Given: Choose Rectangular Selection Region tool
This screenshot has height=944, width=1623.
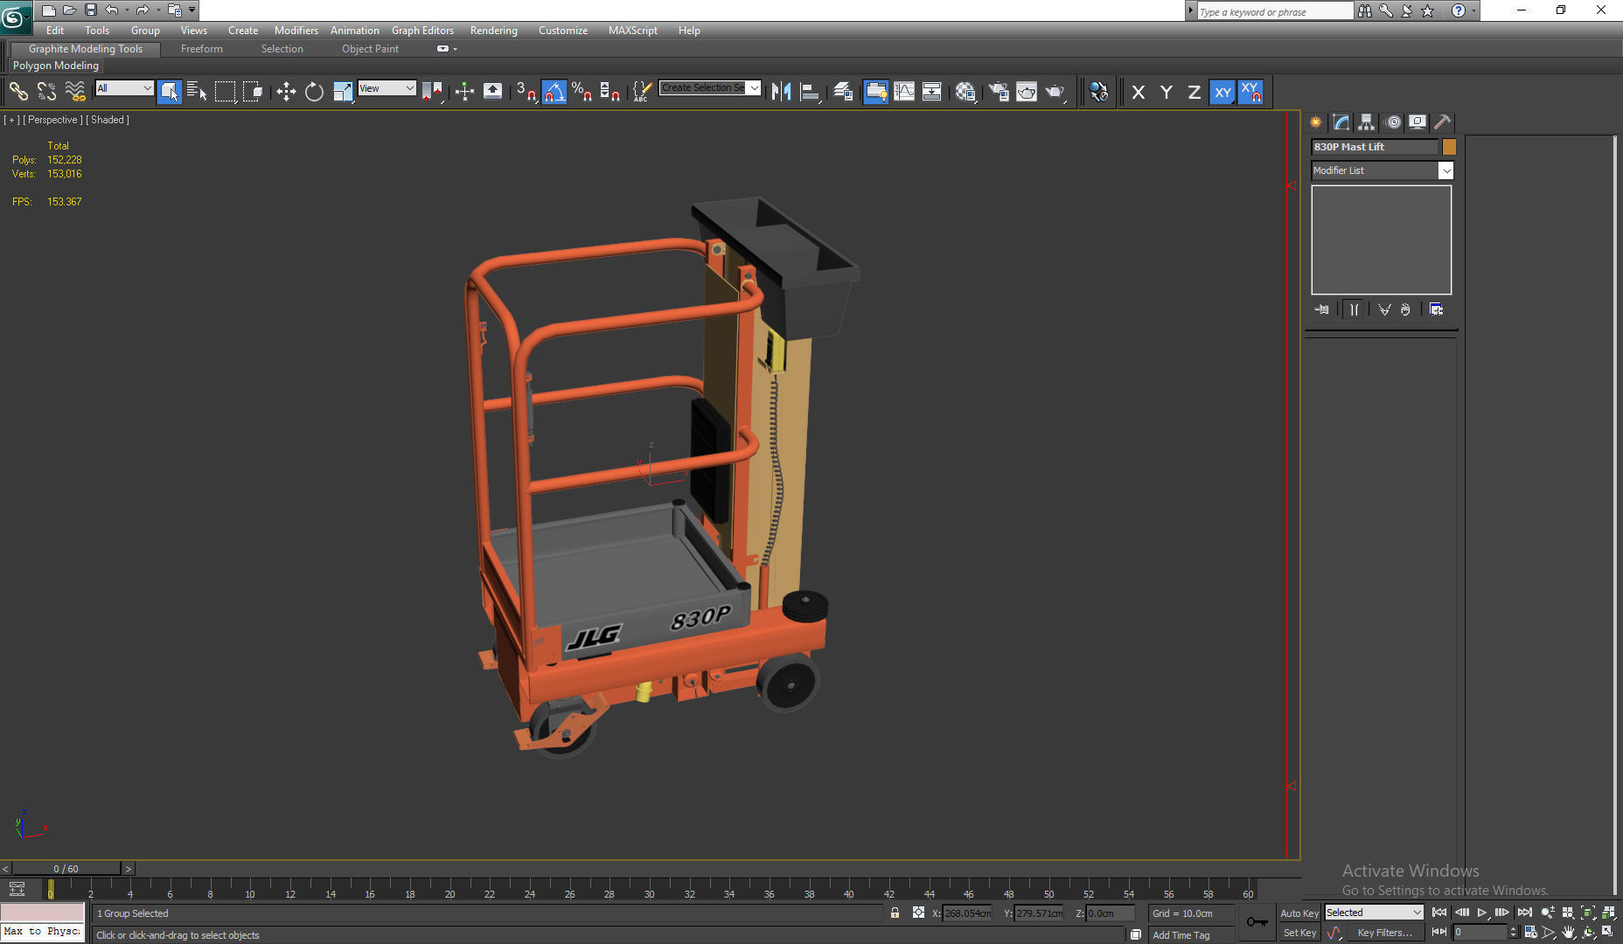Looking at the screenshot, I should coord(225,91).
